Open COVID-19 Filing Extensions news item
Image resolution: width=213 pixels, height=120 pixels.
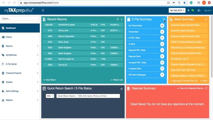click(188, 42)
